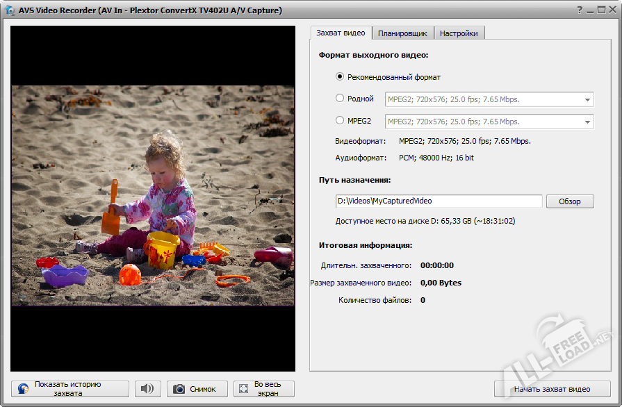Take a snapshot using the Снимок camera icon

point(178,388)
